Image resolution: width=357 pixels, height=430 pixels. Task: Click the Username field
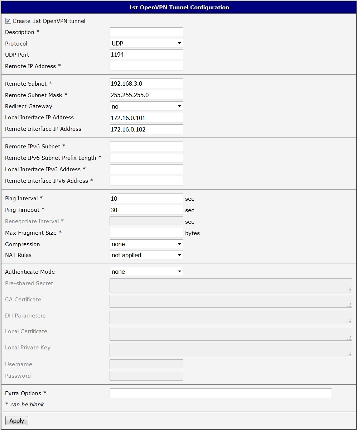(x=146, y=364)
